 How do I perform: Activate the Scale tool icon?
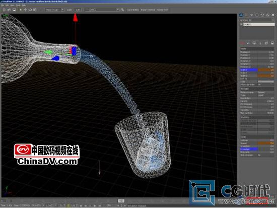click(x=35, y=10)
